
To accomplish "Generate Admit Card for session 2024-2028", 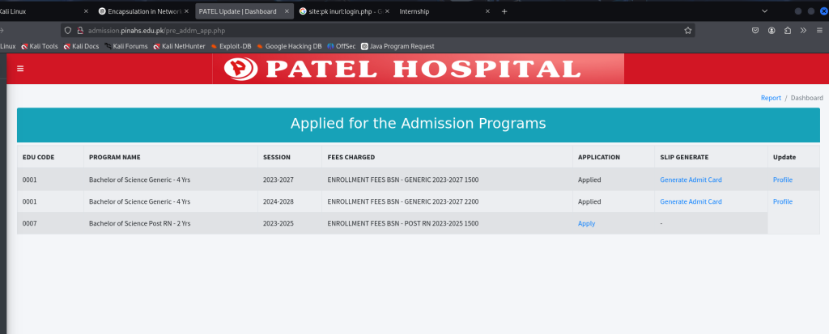I will 691,201.
